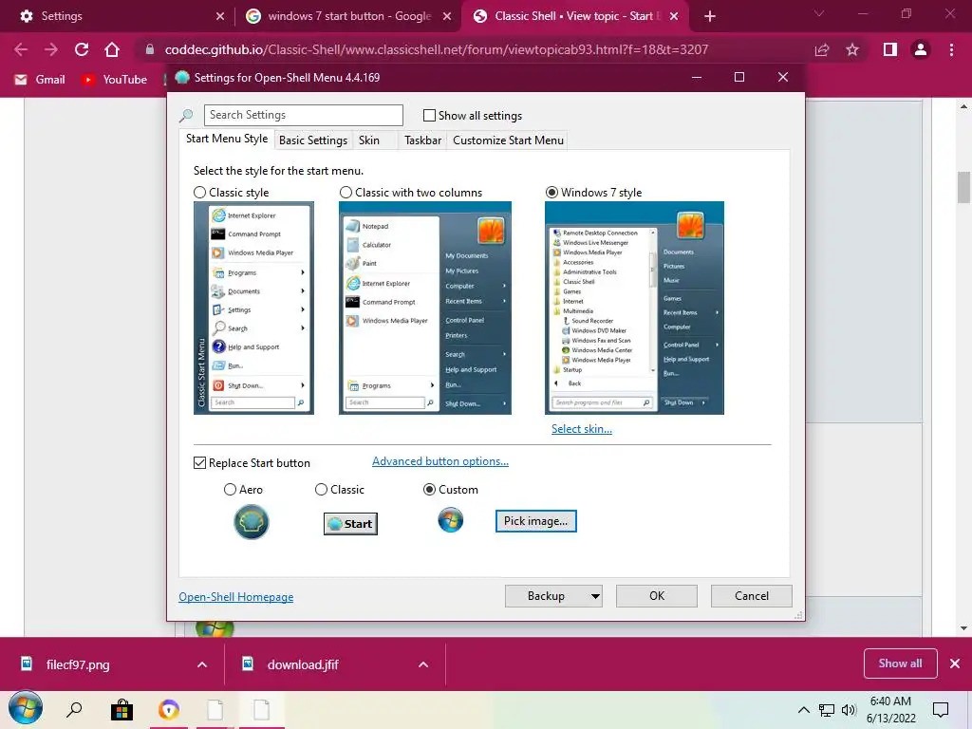972x729 pixels.
Task: Visit the Open-Shell Homepage link
Action: coord(236,597)
